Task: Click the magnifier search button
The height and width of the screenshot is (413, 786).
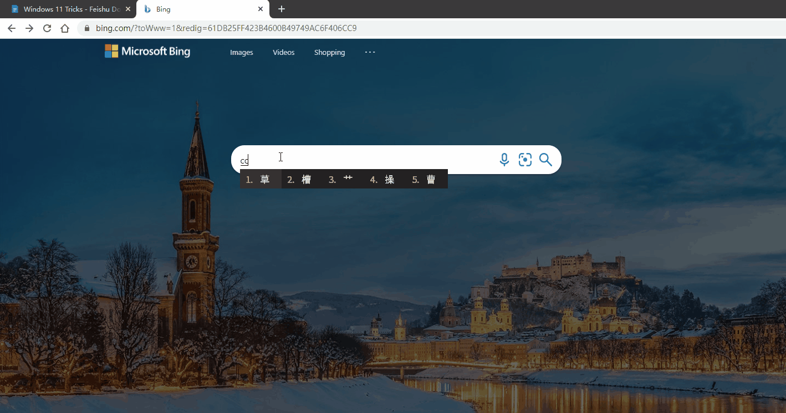Action: (x=545, y=160)
